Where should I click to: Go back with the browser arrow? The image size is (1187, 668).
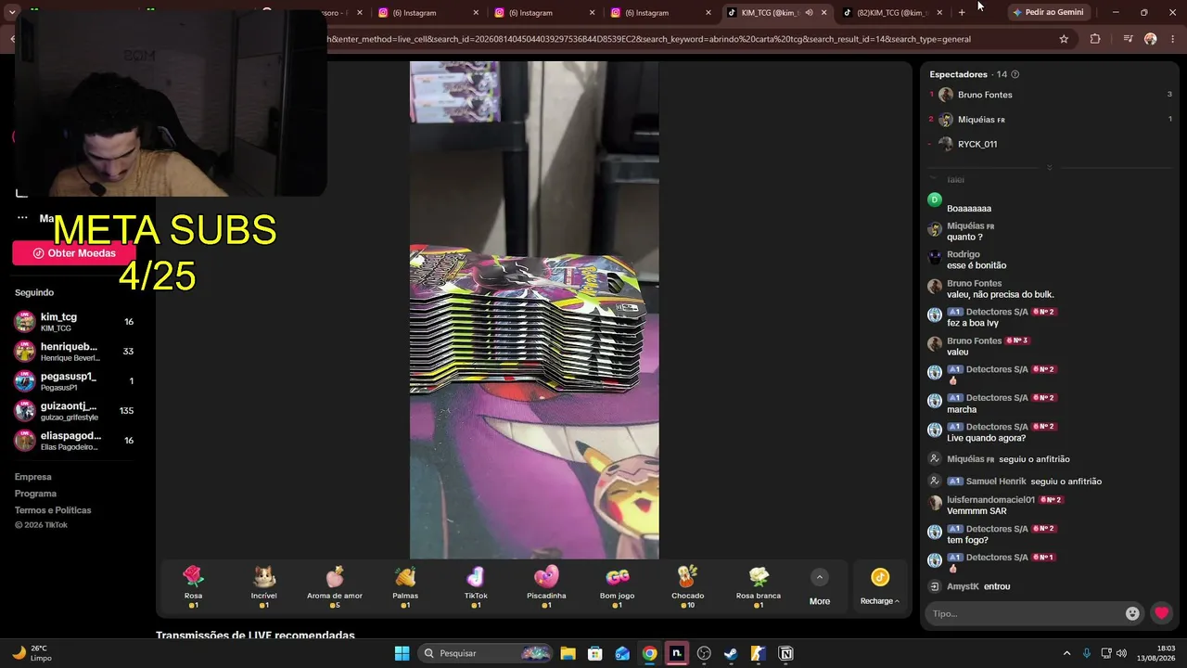pyautogui.click(x=12, y=39)
